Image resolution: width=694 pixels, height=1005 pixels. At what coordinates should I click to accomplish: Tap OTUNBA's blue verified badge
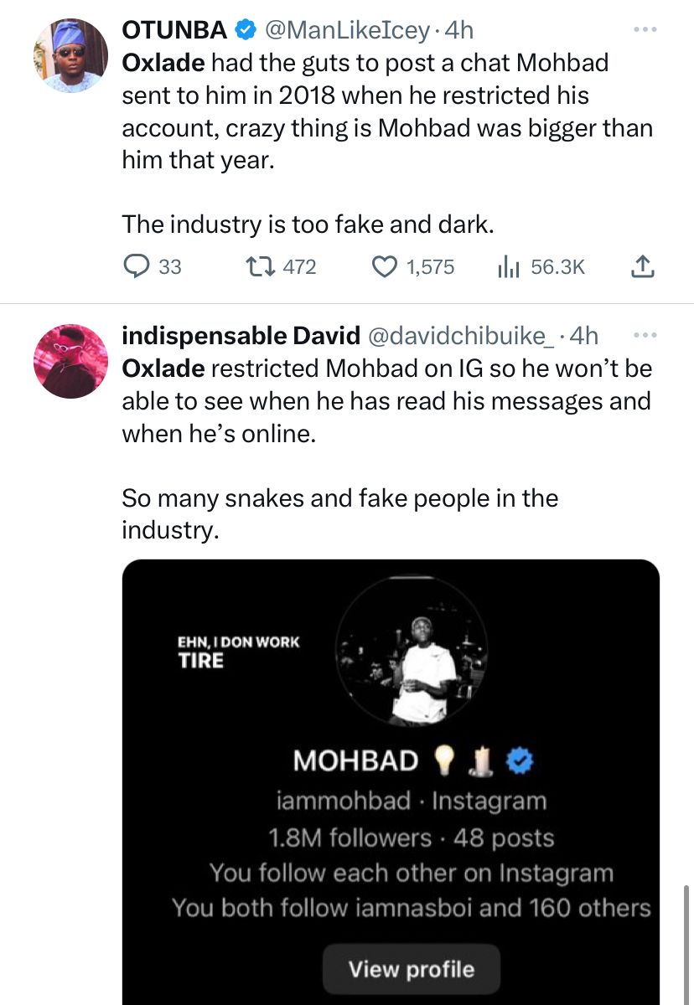click(x=246, y=31)
